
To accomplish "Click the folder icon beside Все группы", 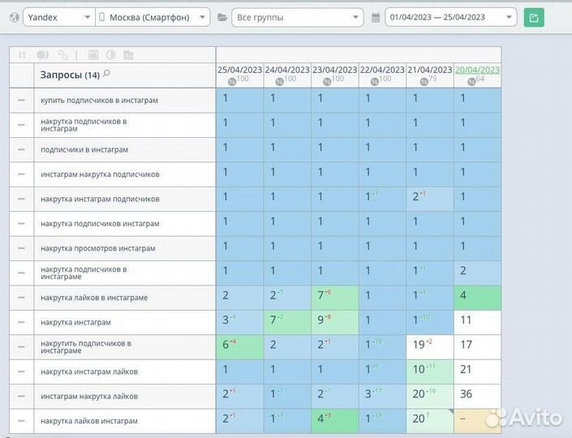I will pos(222,17).
